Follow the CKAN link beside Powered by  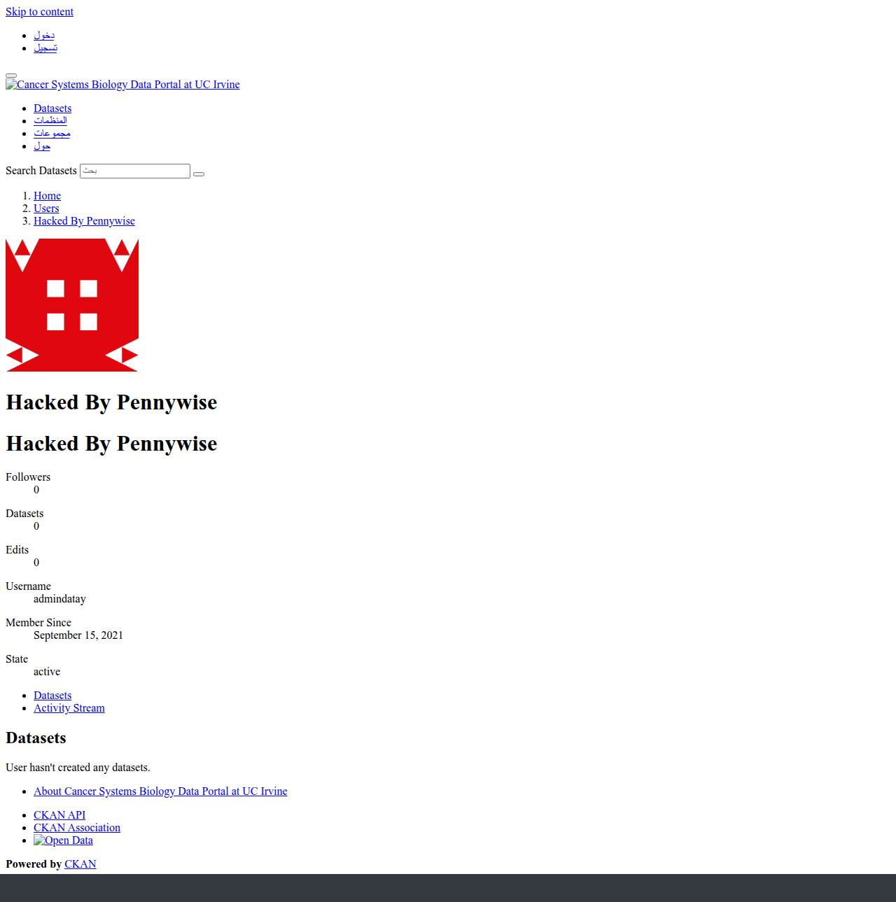[80, 864]
